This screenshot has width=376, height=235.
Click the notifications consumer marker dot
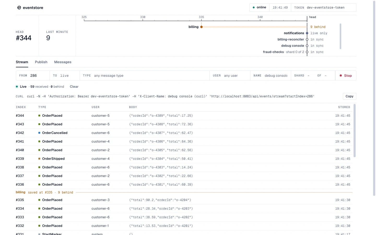(307, 33)
